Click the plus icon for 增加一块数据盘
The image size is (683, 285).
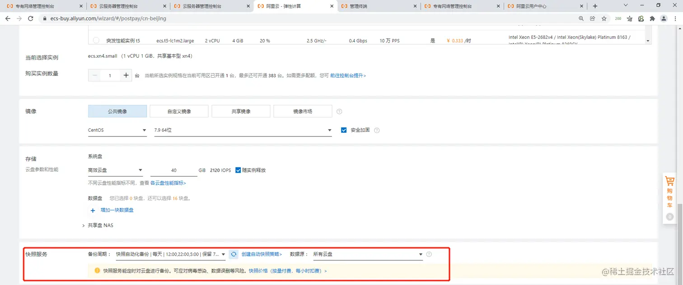pyautogui.click(x=93, y=210)
